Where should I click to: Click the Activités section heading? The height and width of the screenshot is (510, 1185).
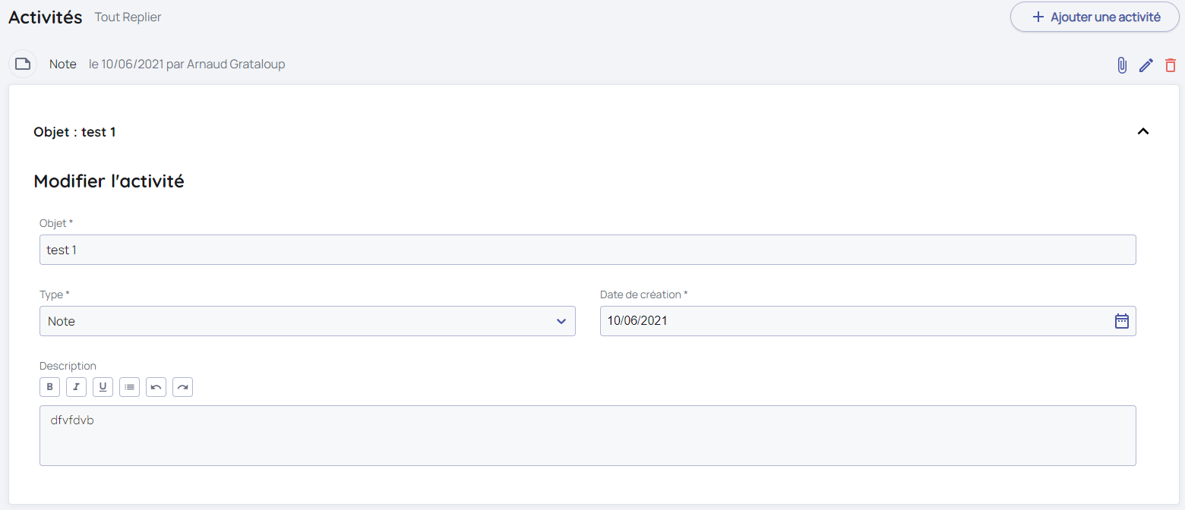tap(45, 17)
